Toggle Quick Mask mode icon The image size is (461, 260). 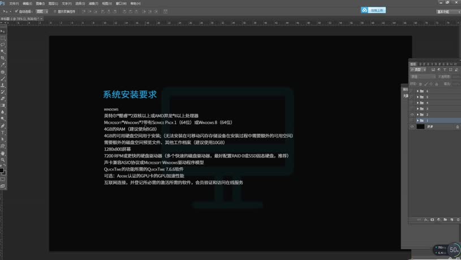pyautogui.click(x=3, y=180)
